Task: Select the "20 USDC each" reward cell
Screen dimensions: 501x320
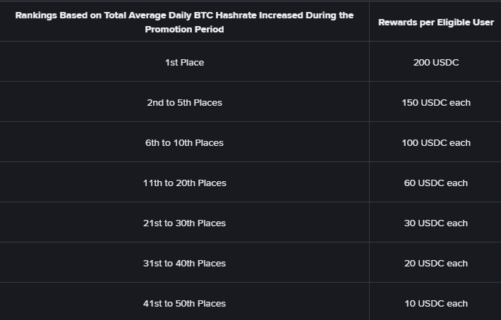Action: coord(435,264)
